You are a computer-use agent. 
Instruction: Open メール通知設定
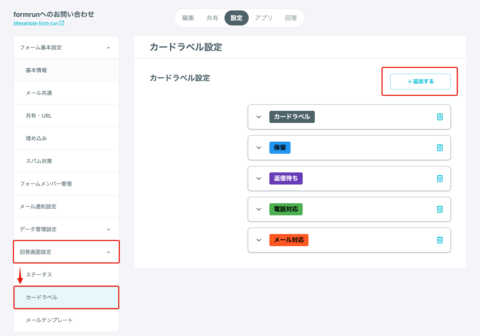pos(66,207)
